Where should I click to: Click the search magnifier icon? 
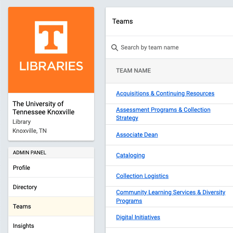pos(115,48)
